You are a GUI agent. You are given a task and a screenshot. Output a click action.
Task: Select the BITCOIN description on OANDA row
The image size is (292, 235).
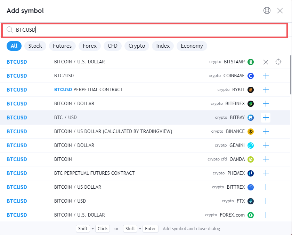click(x=63, y=159)
